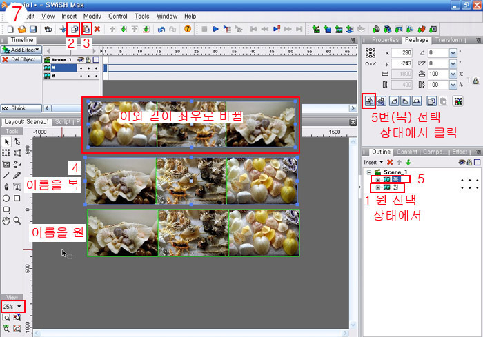The image size is (483, 337).
Task: Collapse the Scene_1 tree node
Action: tap(369, 172)
